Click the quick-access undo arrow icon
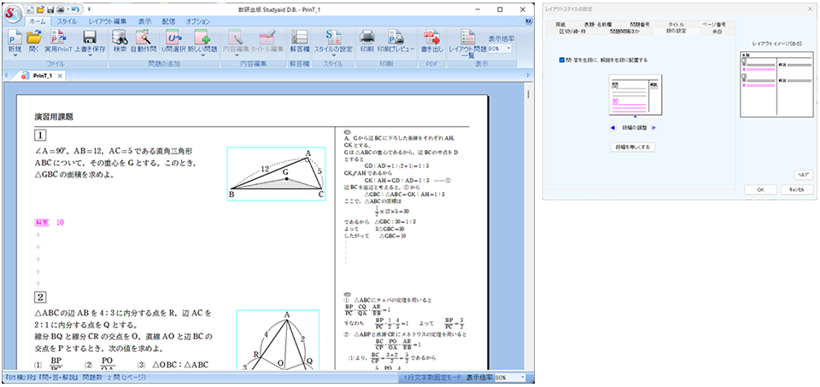820x387 pixels. pyautogui.click(x=75, y=9)
